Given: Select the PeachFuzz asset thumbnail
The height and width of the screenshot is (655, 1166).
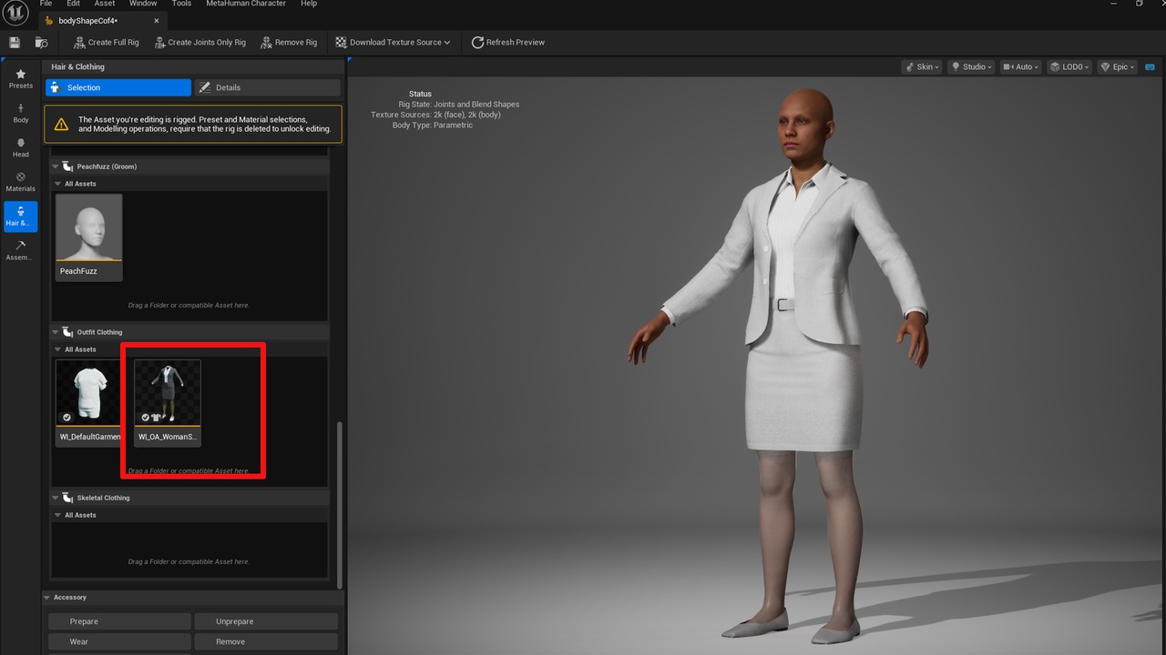Looking at the screenshot, I should 88,237.
